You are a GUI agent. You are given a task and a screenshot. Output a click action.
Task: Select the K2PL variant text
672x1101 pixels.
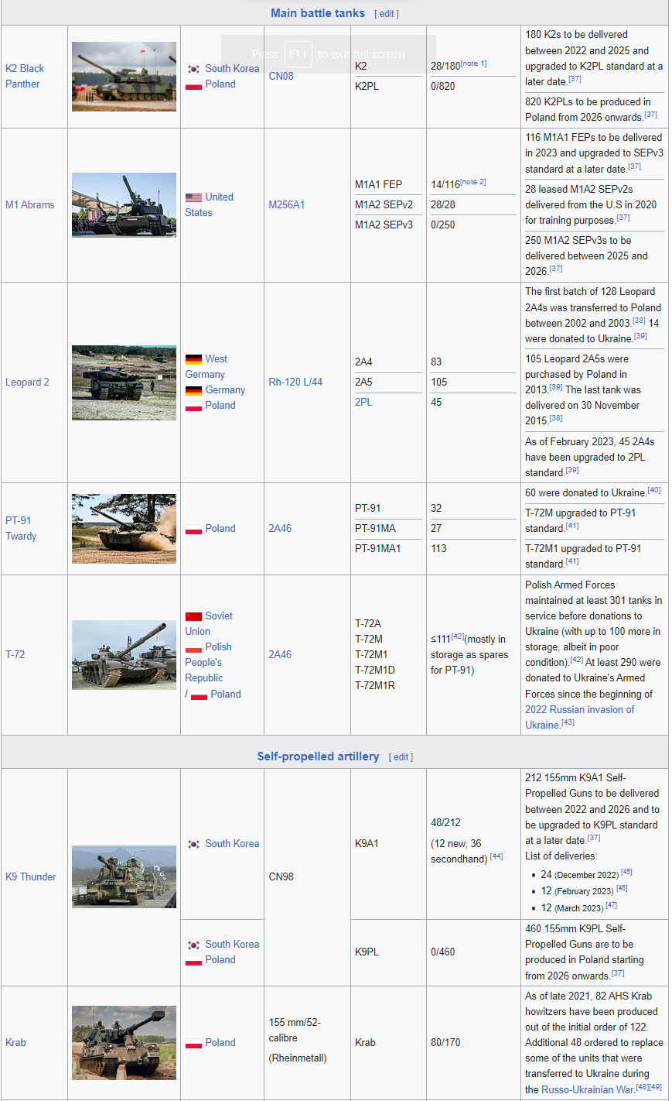[x=367, y=87]
